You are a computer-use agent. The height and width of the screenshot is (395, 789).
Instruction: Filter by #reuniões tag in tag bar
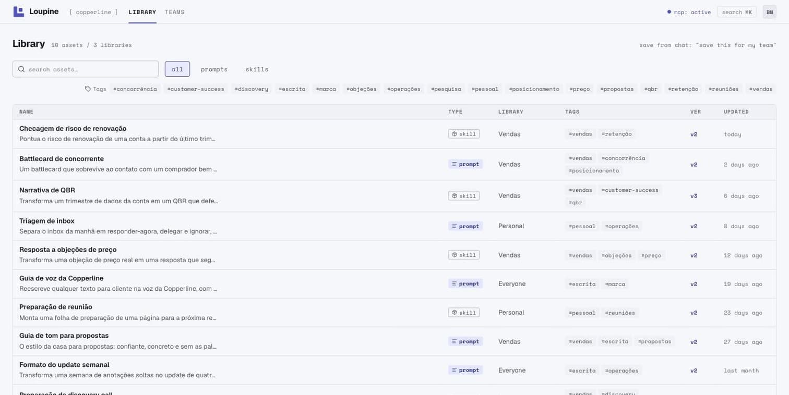point(723,89)
